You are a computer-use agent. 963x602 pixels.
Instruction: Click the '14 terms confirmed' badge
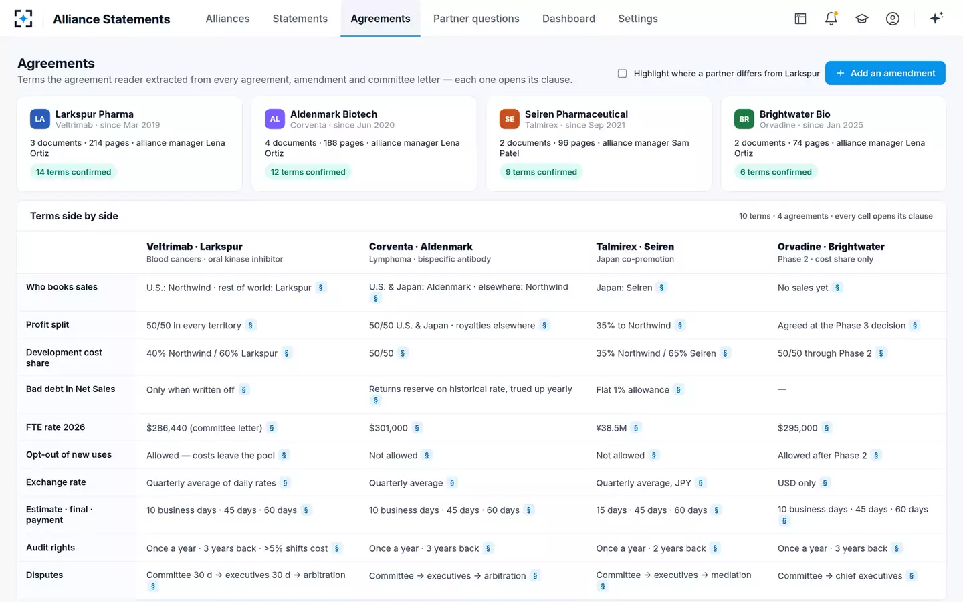click(x=74, y=172)
